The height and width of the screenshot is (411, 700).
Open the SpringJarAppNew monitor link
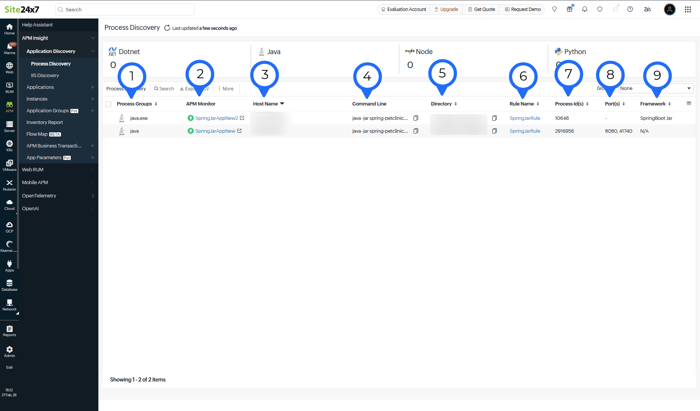215,131
